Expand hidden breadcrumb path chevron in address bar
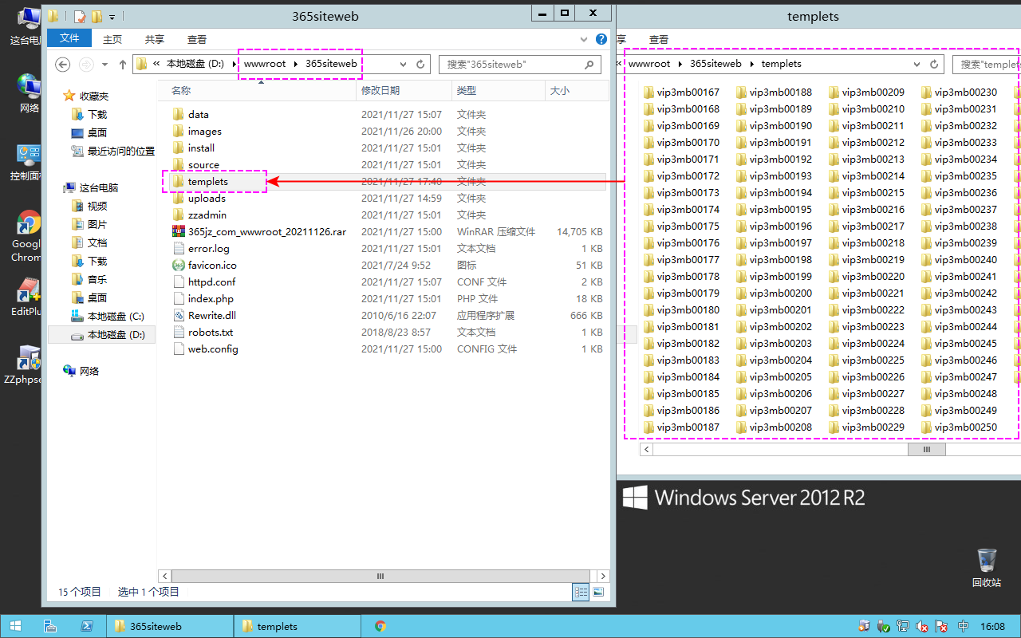 (157, 64)
